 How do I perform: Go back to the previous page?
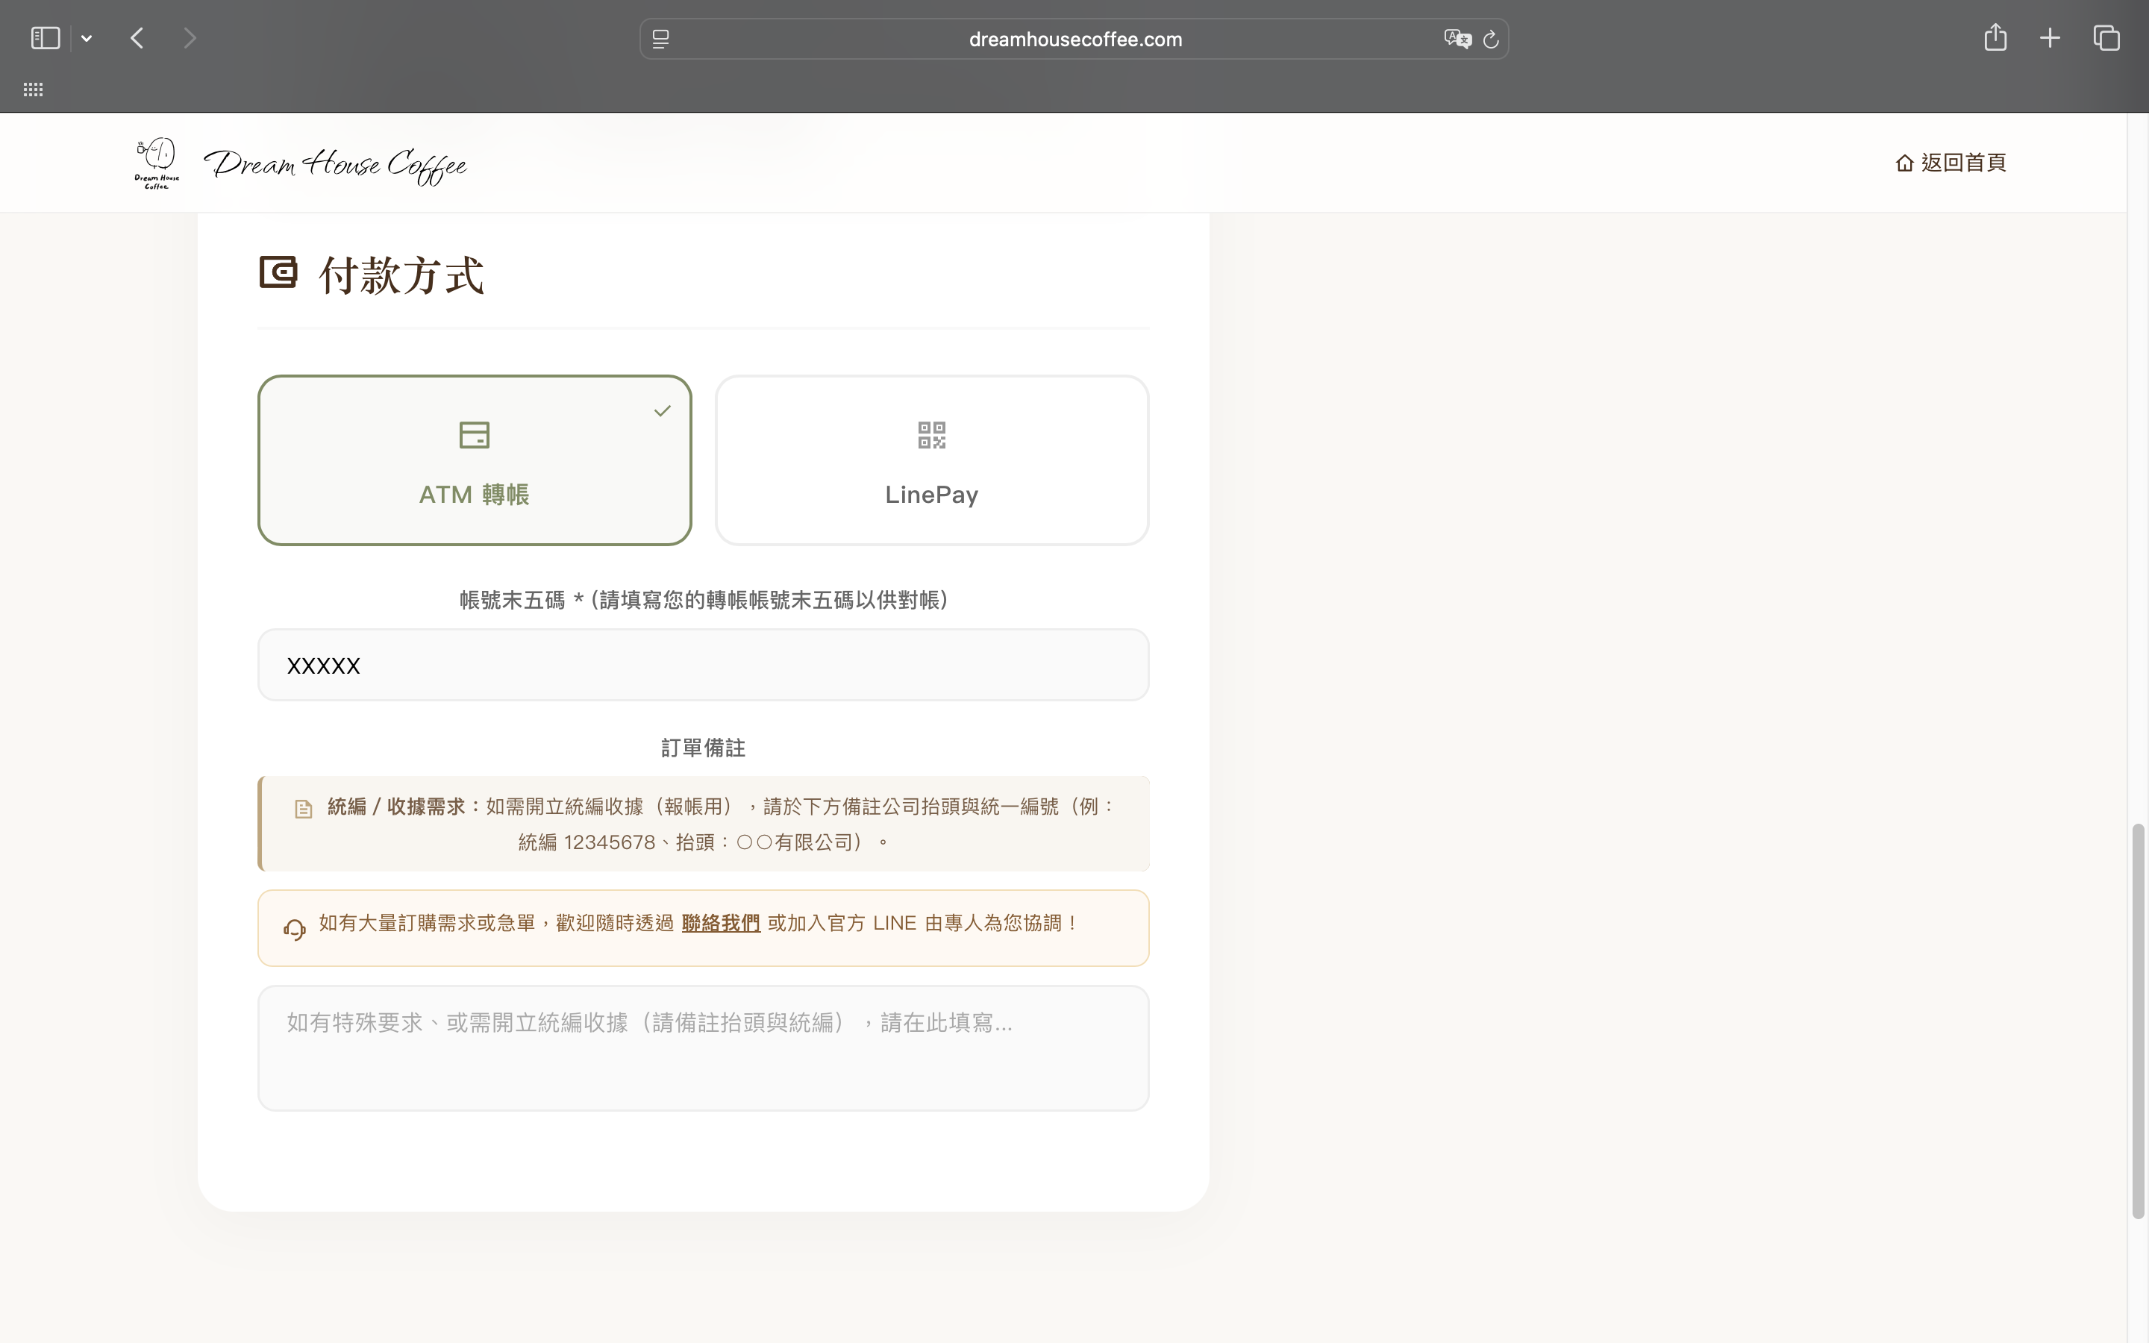coord(137,38)
